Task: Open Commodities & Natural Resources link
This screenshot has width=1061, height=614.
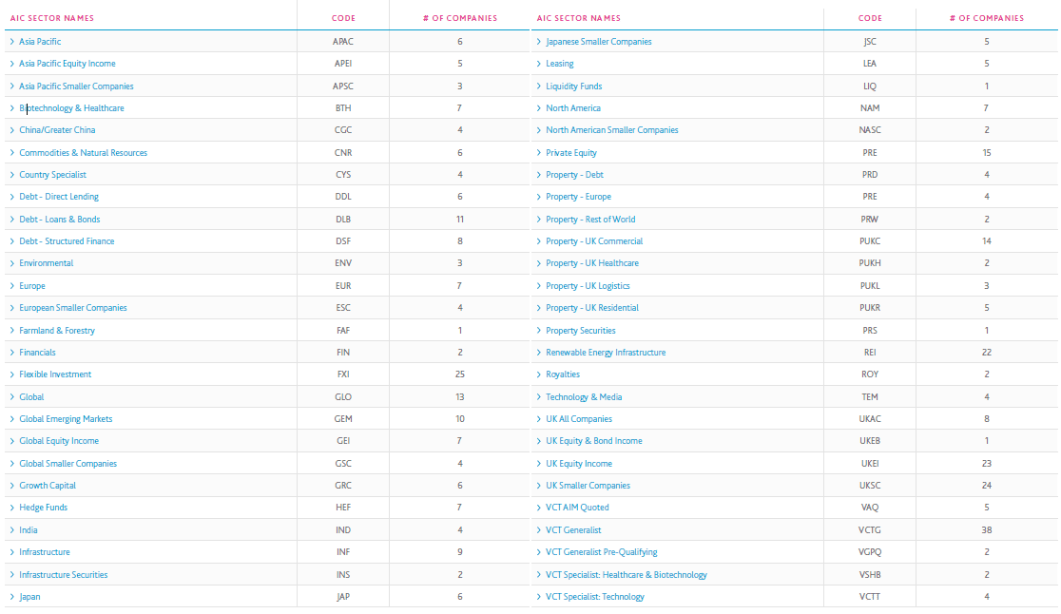Action: (x=83, y=153)
